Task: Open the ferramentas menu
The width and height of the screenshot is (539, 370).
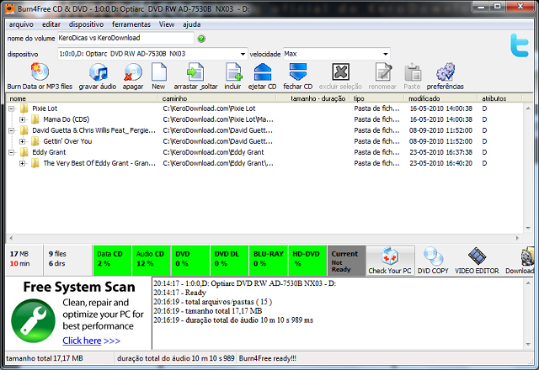Action: pyautogui.click(x=131, y=24)
